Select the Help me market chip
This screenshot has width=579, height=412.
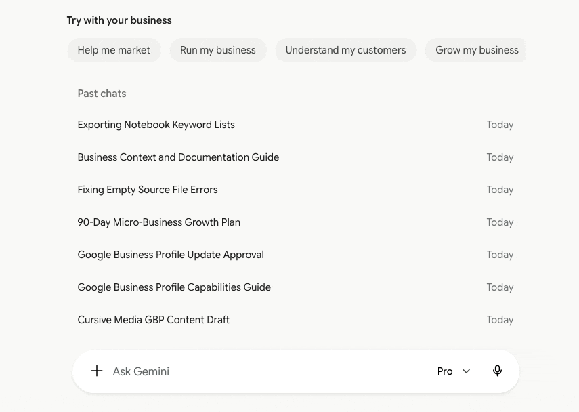(x=114, y=50)
